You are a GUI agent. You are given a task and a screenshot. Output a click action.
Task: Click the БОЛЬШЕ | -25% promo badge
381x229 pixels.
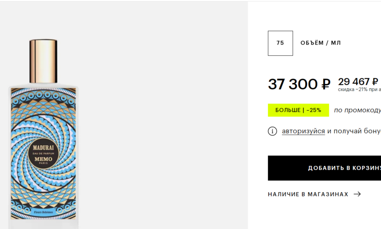tap(298, 110)
